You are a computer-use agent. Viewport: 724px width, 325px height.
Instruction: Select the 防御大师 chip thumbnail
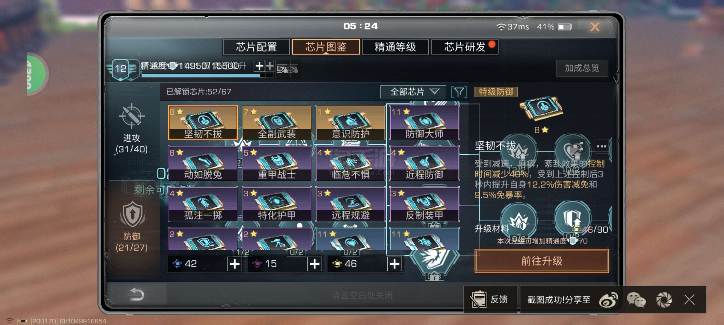tap(424, 123)
